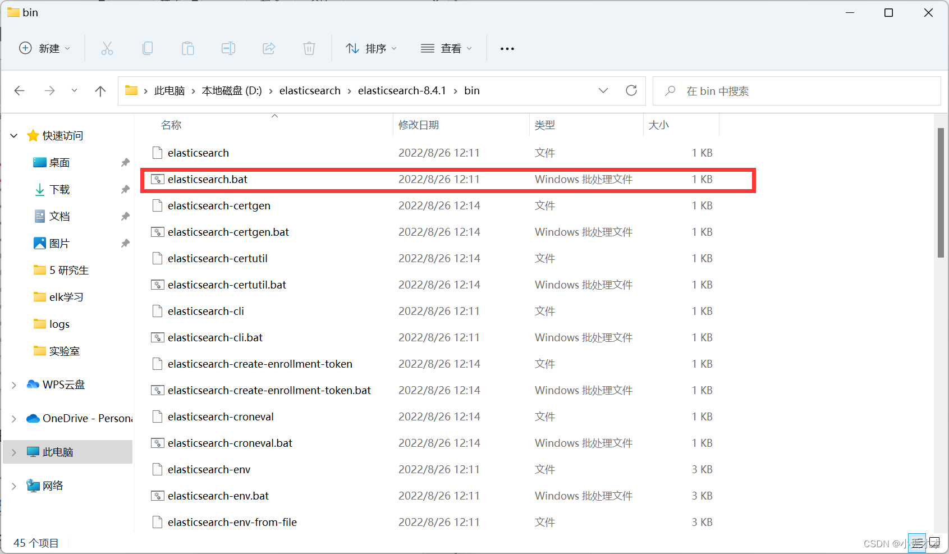Click the Cut scissors icon
The height and width of the screenshot is (554, 949).
107,48
